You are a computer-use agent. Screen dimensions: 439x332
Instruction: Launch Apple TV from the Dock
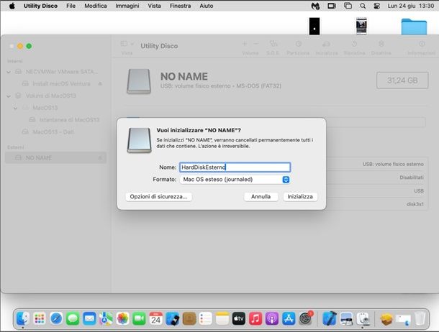(x=239, y=318)
